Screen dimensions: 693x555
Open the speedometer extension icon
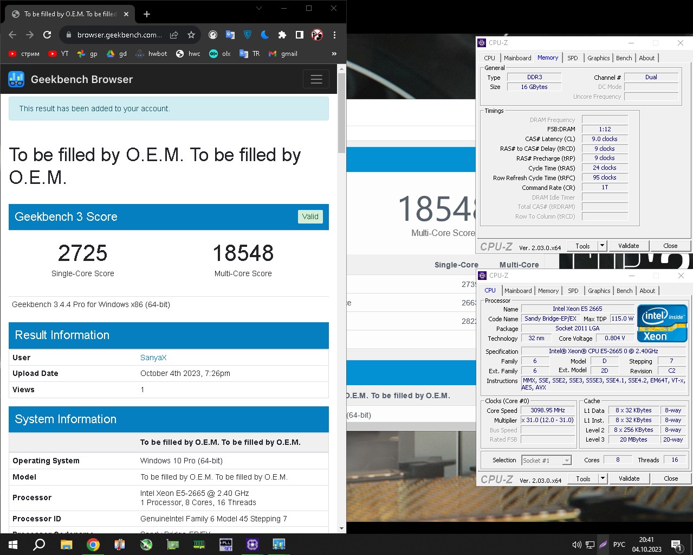coord(213,35)
